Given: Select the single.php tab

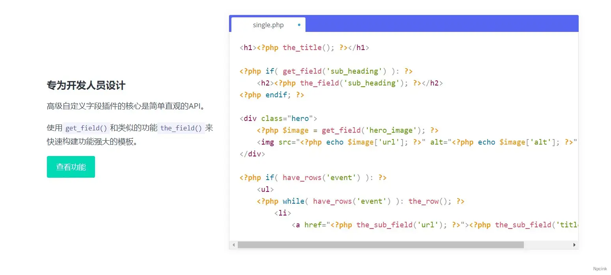Looking at the screenshot, I should pyautogui.click(x=268, y=24).
